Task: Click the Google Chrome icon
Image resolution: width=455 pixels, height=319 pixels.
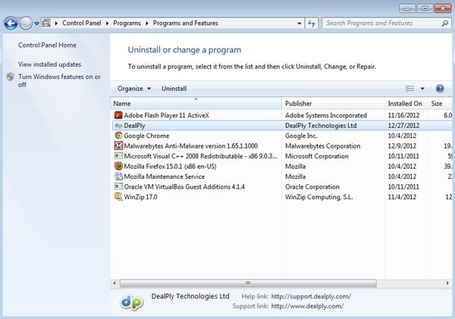Action: tap(118, 136)
